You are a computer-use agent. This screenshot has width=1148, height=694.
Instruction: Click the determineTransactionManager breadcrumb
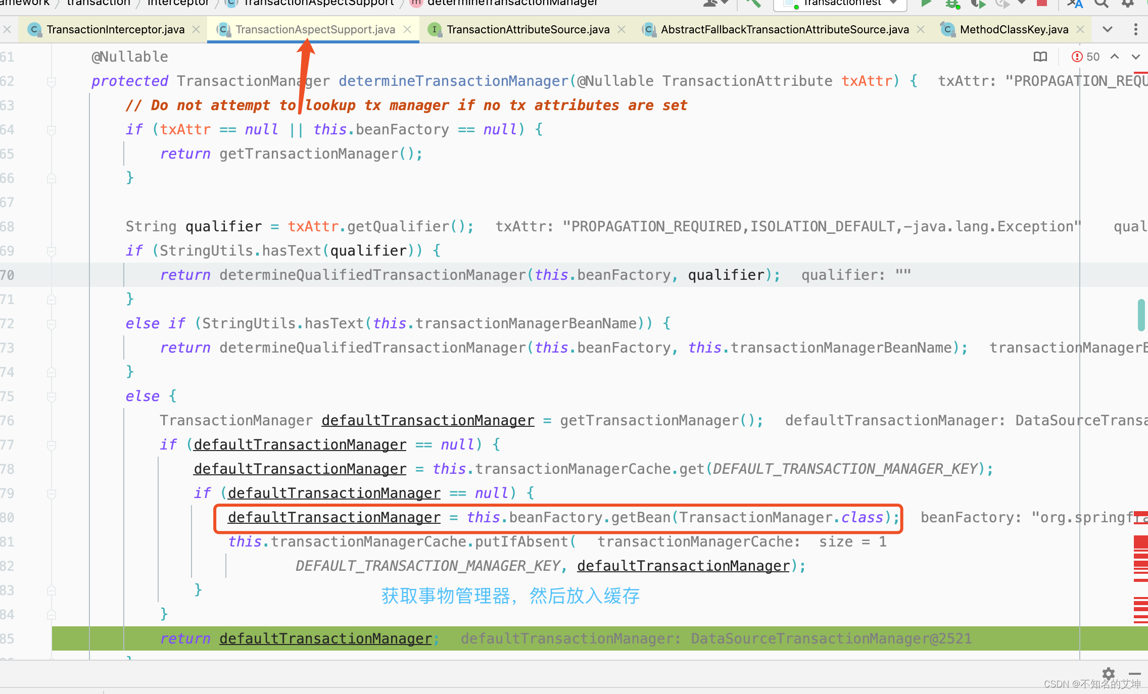tap(512, 3)
